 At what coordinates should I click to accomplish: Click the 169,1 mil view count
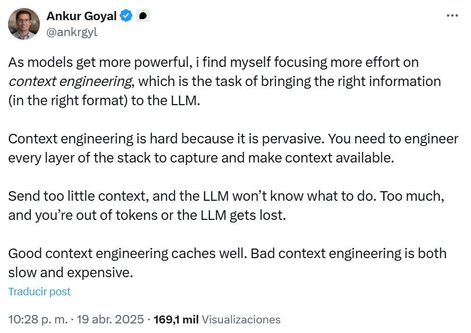tap(175, 320)
